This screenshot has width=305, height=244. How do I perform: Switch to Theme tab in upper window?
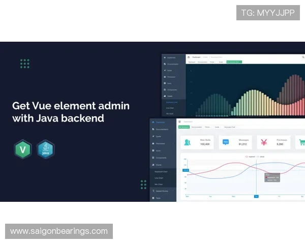pos(212,62)
